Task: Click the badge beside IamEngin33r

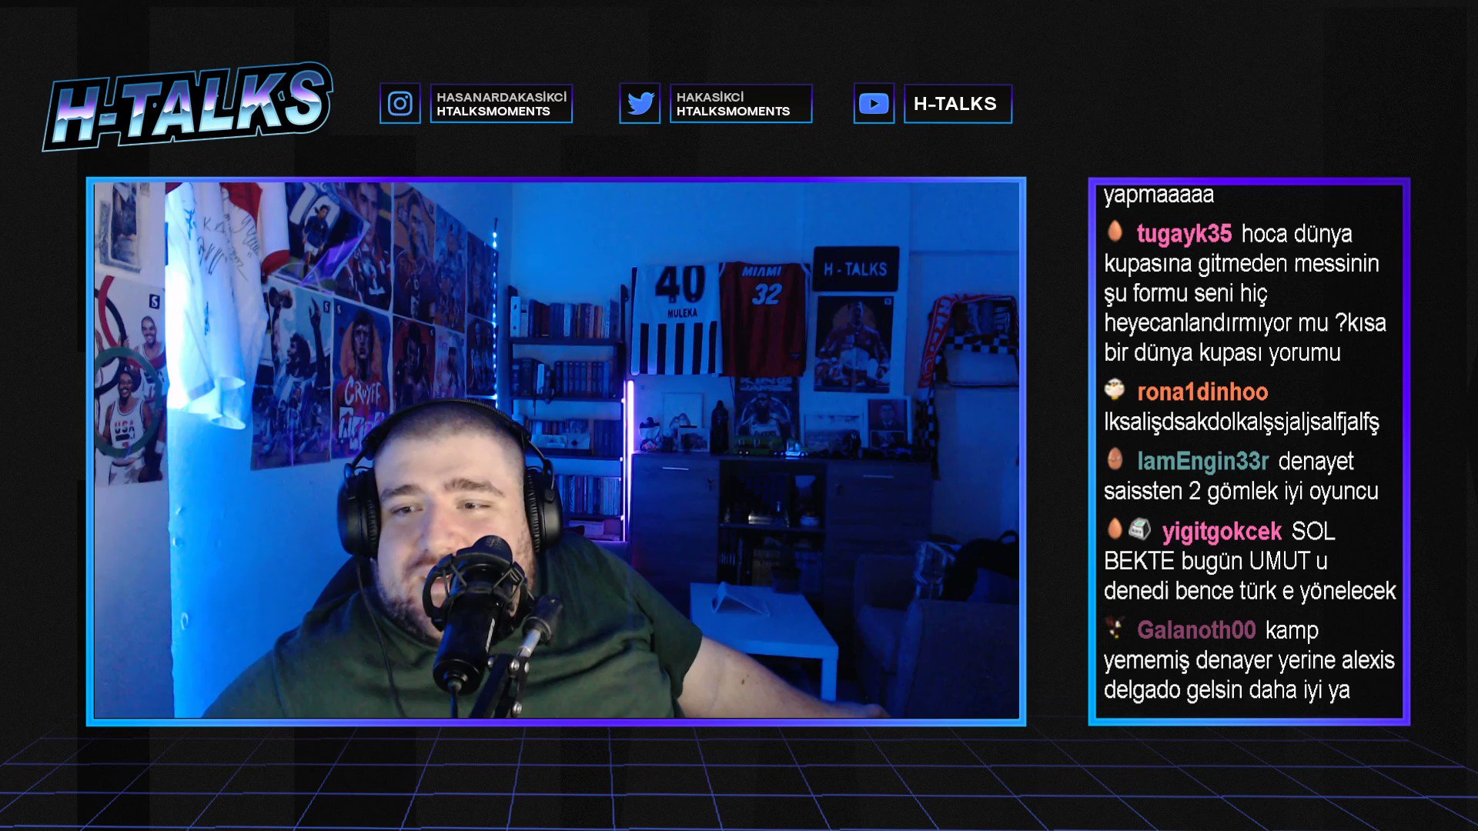Action: point(1115,459)
